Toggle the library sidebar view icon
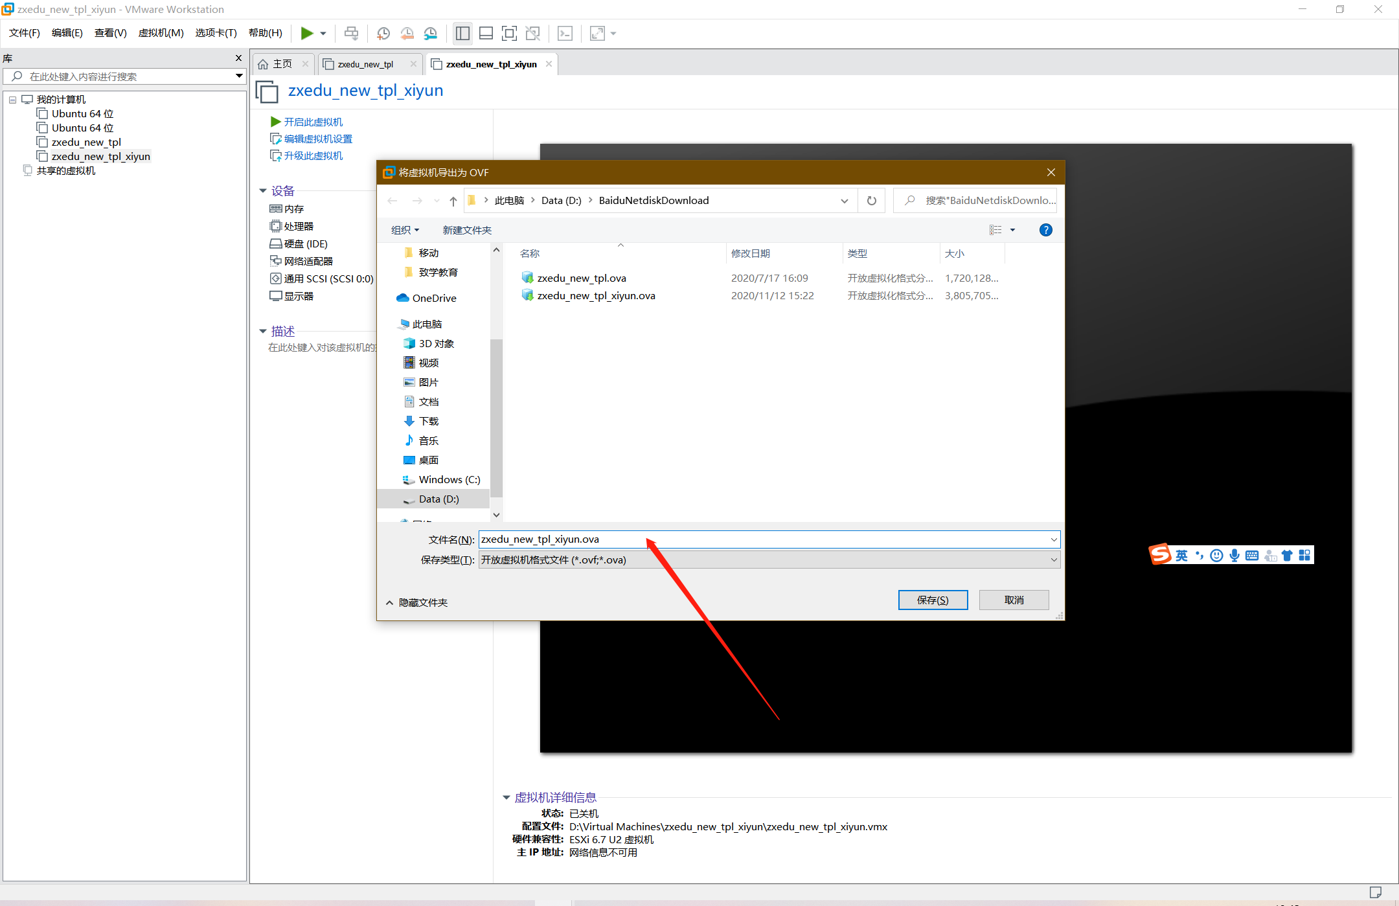Image resolution: width=1399 pixels, height=906 pixels. point(462,33)
